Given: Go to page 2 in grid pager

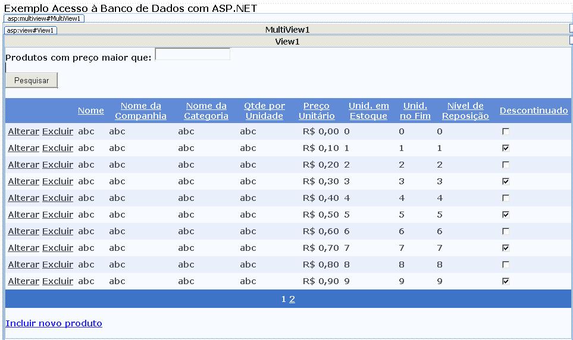Looking at the screenshot, I should [292, 299].
